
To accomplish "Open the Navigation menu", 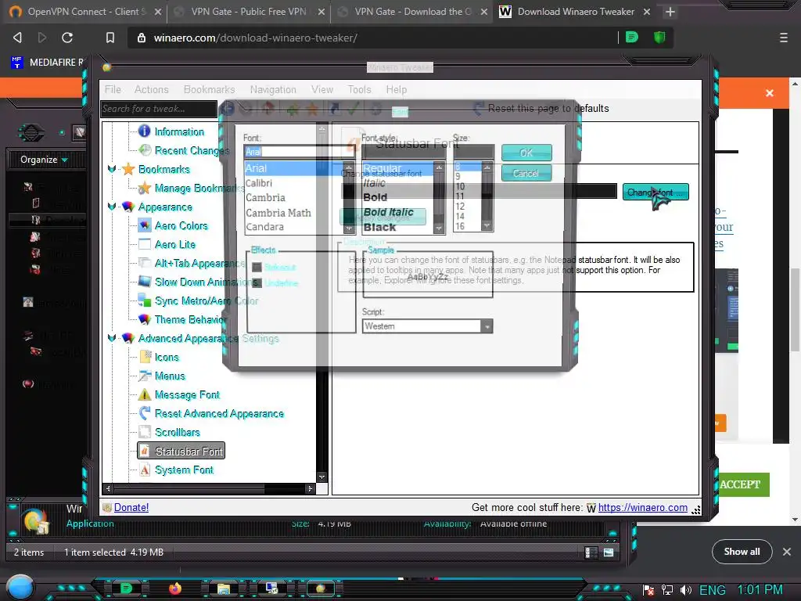I will coord(273,89).
